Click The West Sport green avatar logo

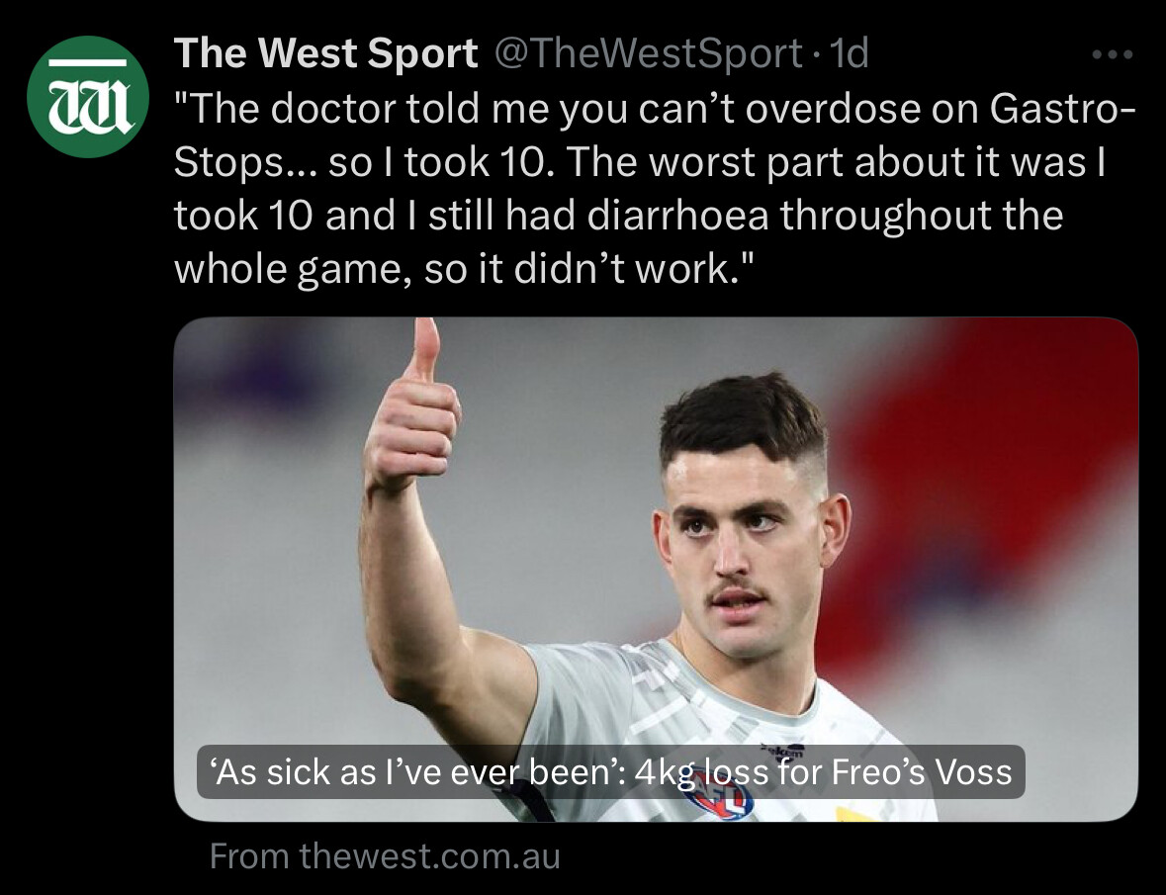(x=88, y=97)
